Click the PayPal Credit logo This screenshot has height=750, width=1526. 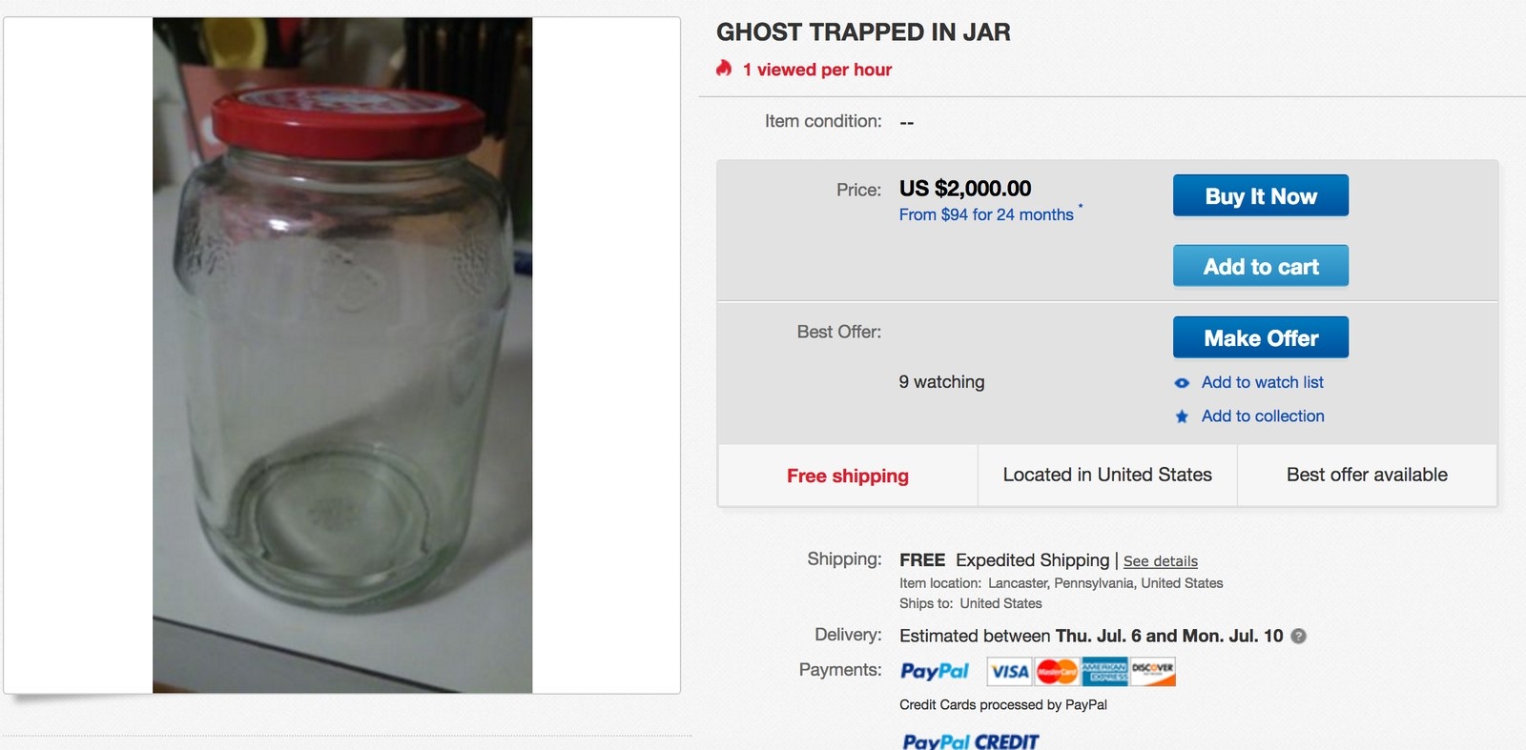tap(970, 741)
